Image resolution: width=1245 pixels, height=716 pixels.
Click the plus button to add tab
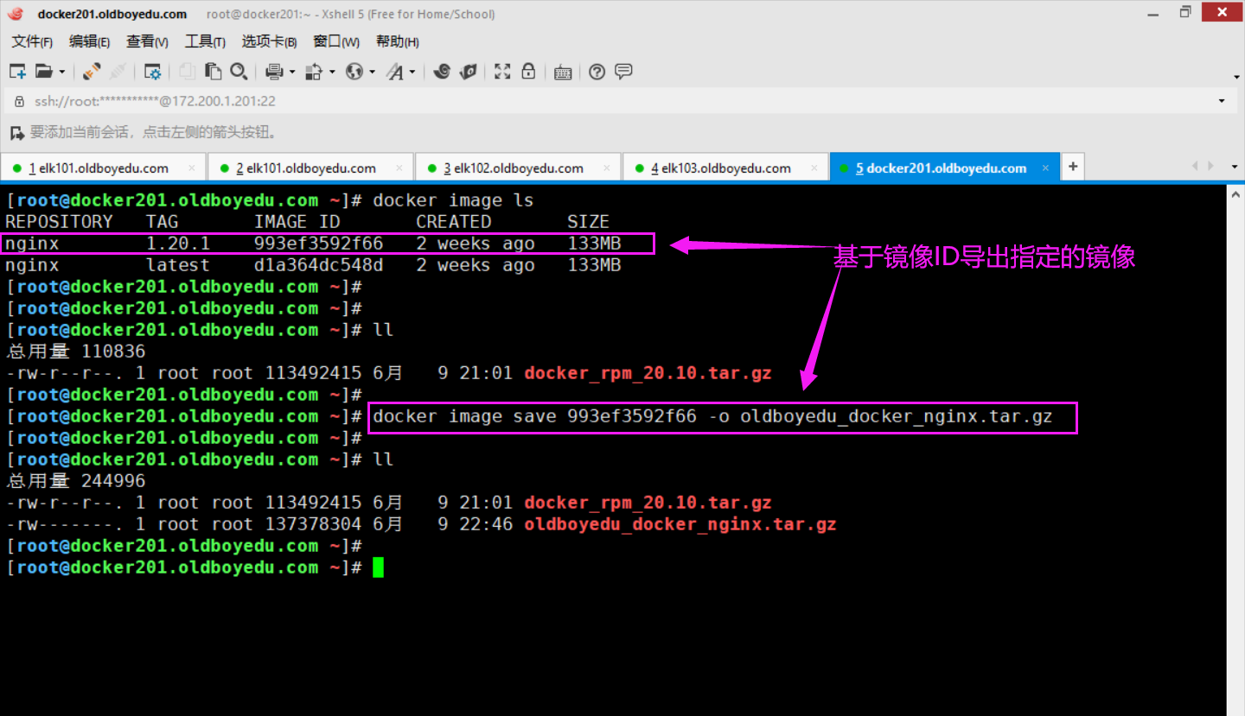tap(1073, 167)
